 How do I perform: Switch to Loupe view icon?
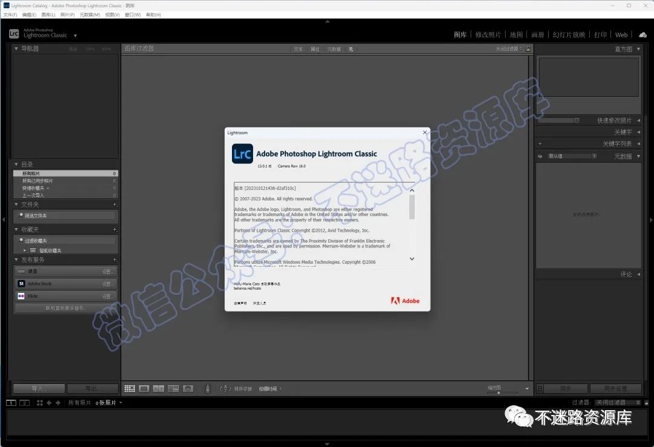click(x=144, y=389)
